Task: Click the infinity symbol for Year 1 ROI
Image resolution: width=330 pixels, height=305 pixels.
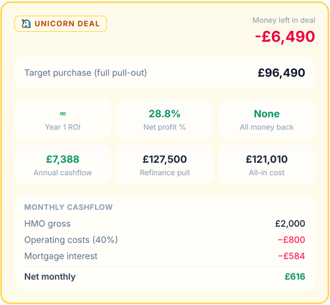Action: click(63, 114)
